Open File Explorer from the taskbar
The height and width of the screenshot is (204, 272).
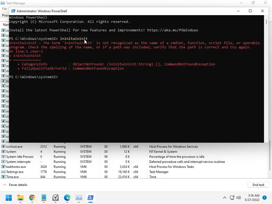(20, 198)
